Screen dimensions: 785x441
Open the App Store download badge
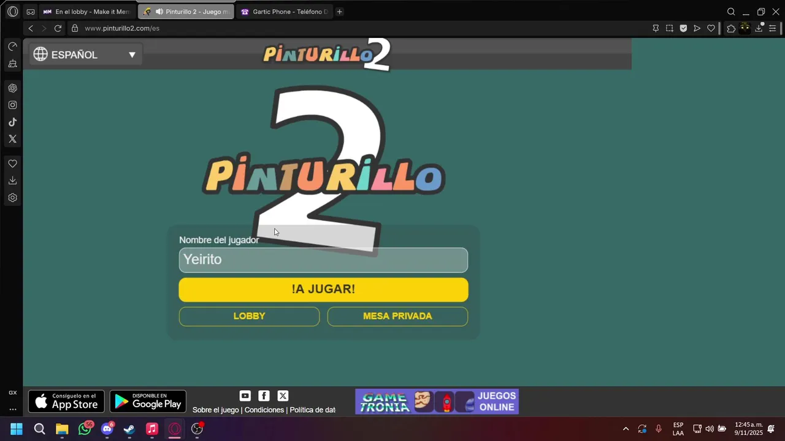coord(66,401)
